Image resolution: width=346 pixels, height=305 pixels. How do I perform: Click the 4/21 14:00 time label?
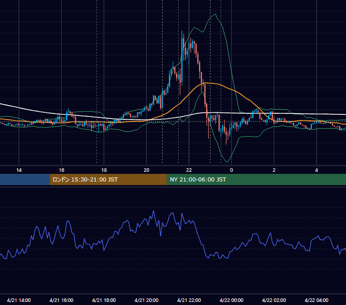click(x=19, y=300)
